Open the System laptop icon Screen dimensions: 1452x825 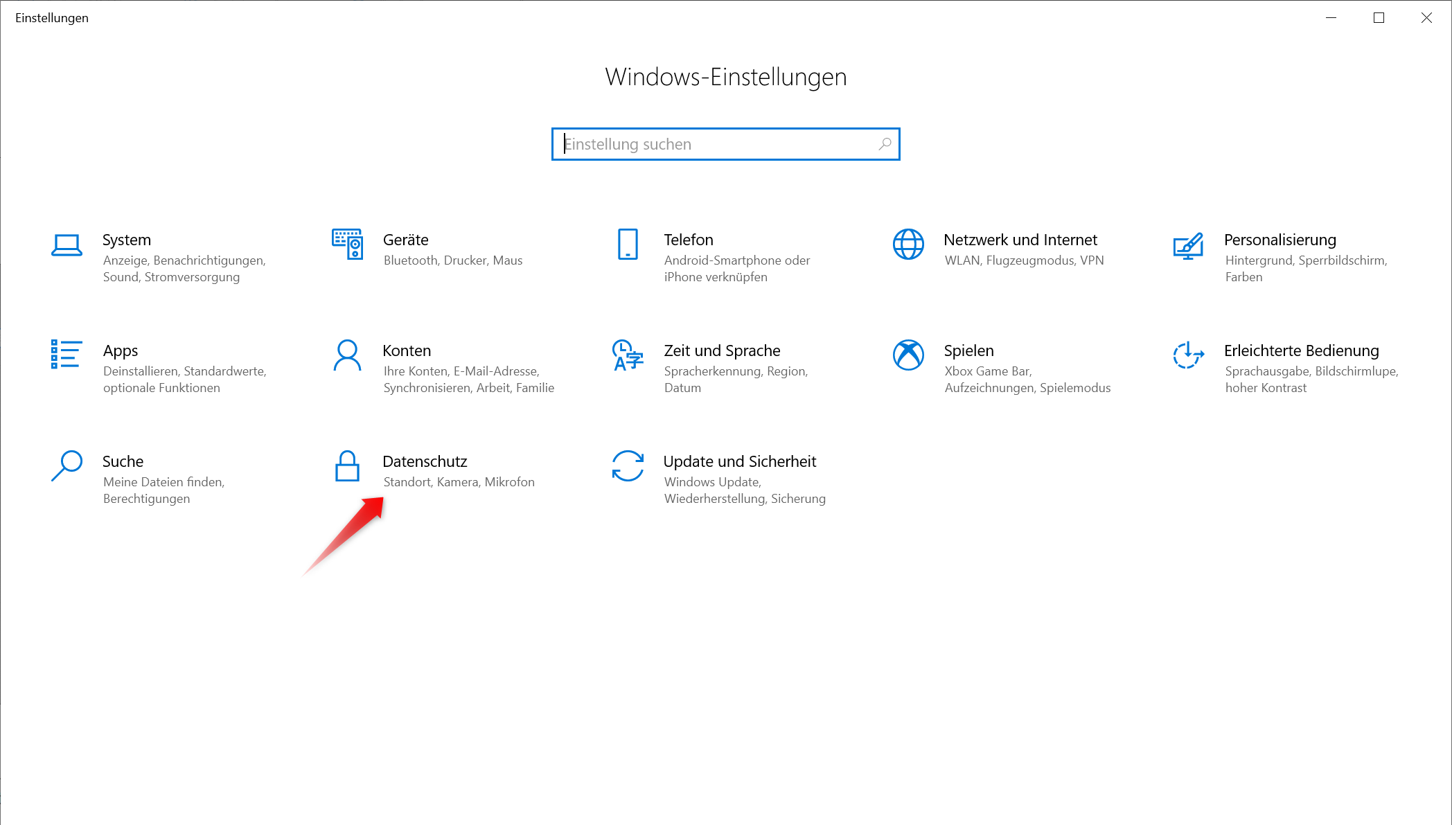click(67, 245)
